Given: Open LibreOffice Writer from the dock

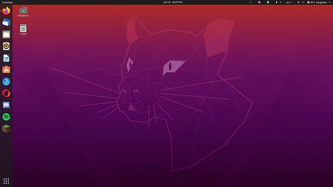Looking at the screenshot, I should [x=6, y=58].
